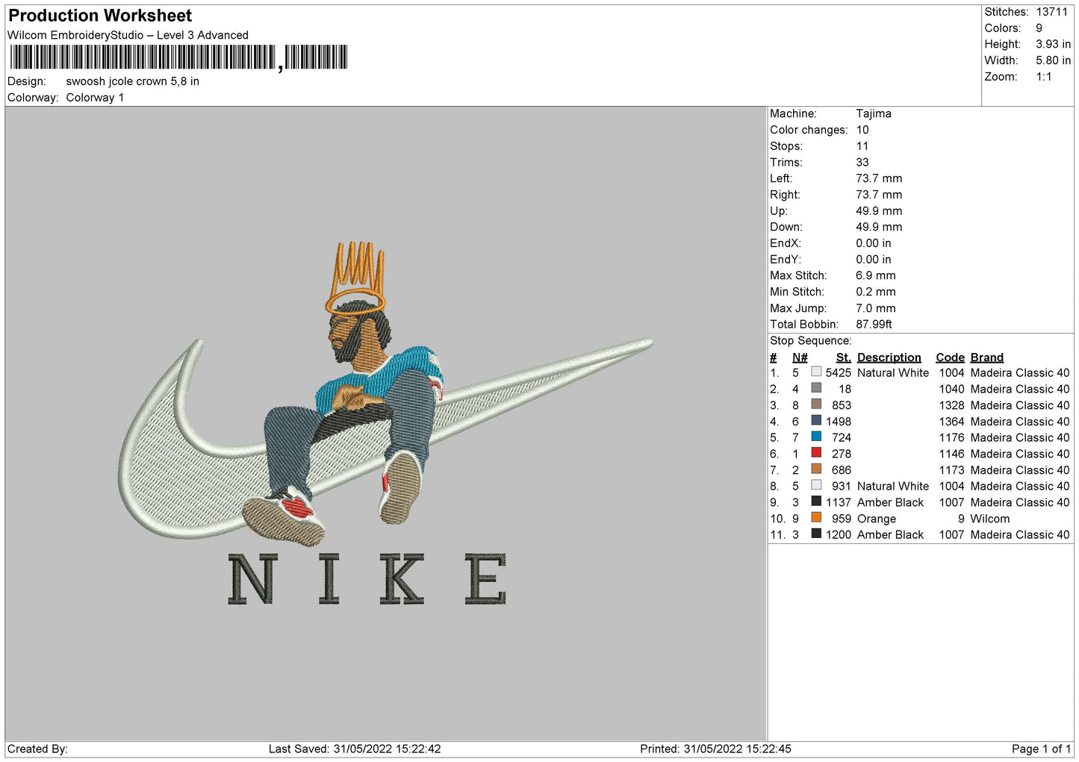The image size is (1079, 762).
Task: Click the 'Stop Sequence:' label
Action: 810,340
